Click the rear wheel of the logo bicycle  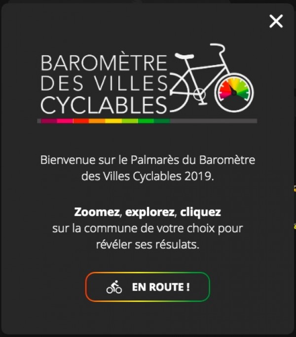tap(180, 92)
